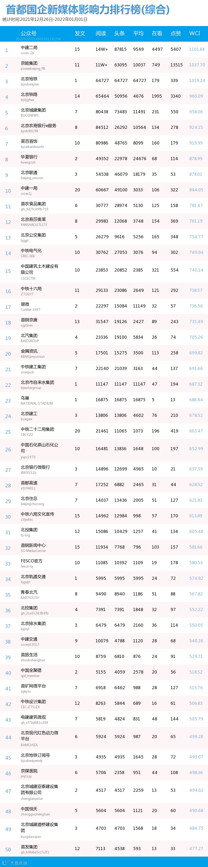Click WCI score 691.66
The width and height of the screenshot is (208, 867).
(x=196, y=368)
